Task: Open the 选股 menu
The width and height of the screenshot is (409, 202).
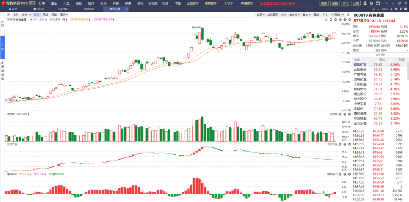Action: click(x=79, y=3)
